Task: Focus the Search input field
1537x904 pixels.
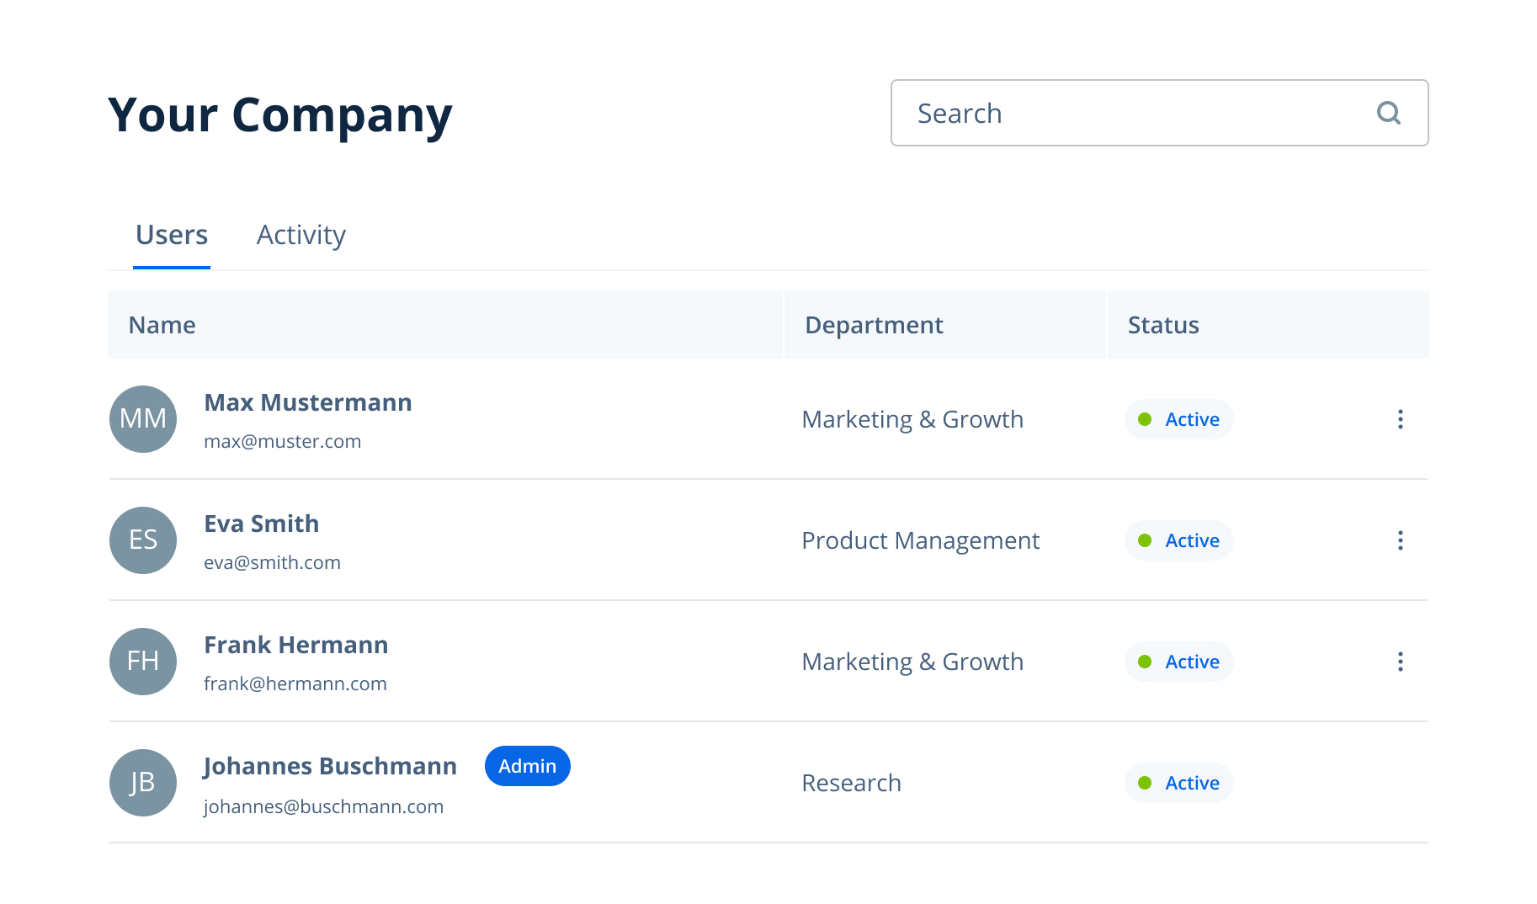Action: tap(1128, 113)
